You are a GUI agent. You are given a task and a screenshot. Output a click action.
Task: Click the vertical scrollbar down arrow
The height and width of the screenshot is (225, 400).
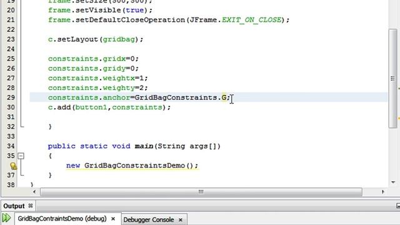(393, 182)
